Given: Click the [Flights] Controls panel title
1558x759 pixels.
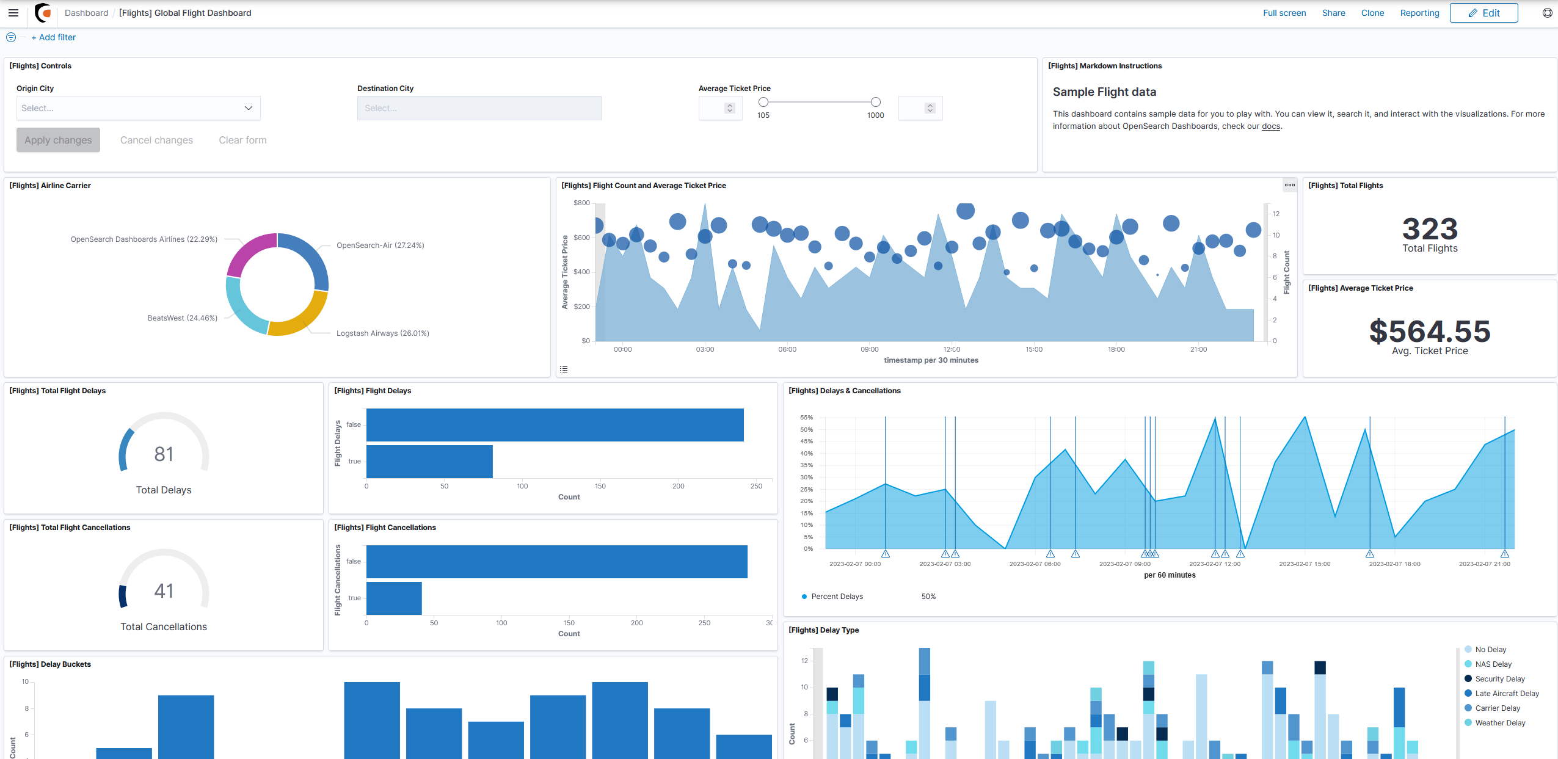Looking at the screenshot, I should click(x=40, y=66).
